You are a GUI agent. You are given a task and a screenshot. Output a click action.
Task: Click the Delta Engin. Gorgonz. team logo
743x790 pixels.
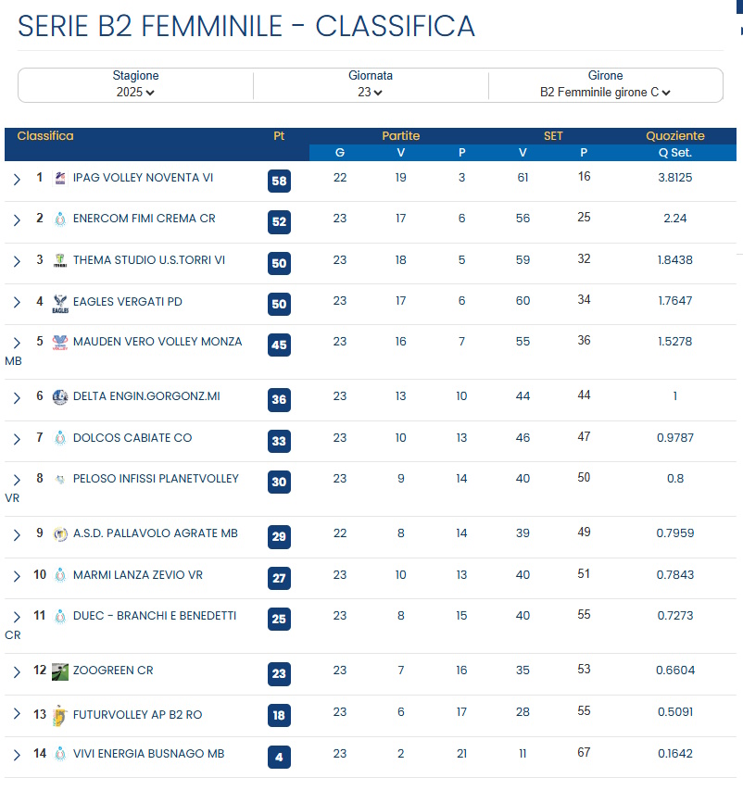(60, 397)
